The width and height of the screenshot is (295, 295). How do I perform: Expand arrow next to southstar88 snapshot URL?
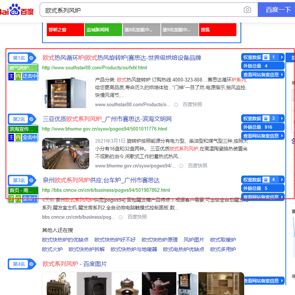(x=176, y=105)
